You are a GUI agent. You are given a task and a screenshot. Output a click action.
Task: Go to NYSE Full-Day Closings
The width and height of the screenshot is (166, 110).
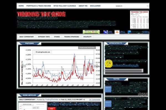[x=65, y=6]
